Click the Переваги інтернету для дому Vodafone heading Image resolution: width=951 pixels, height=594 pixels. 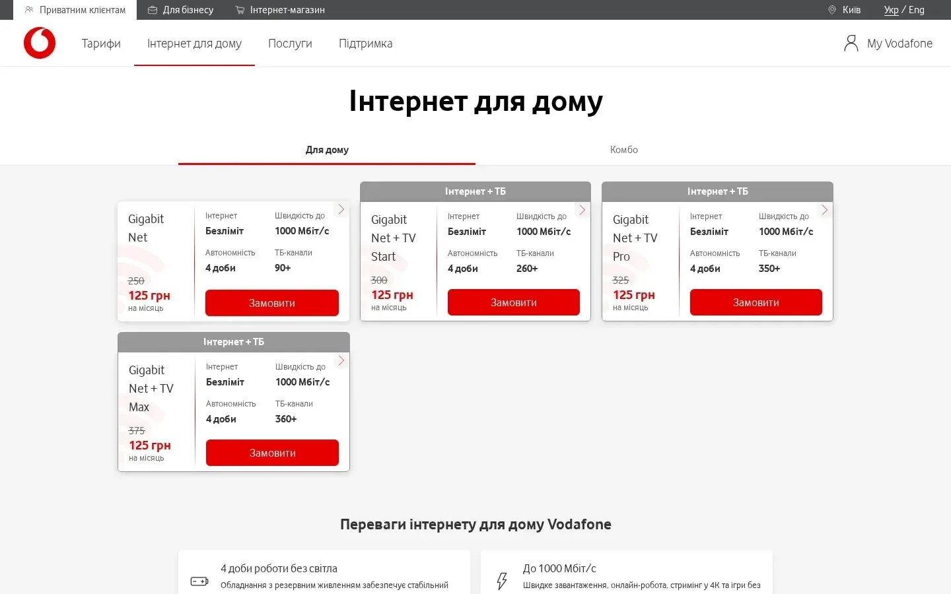pyautogui.click(x=475, y=525)
